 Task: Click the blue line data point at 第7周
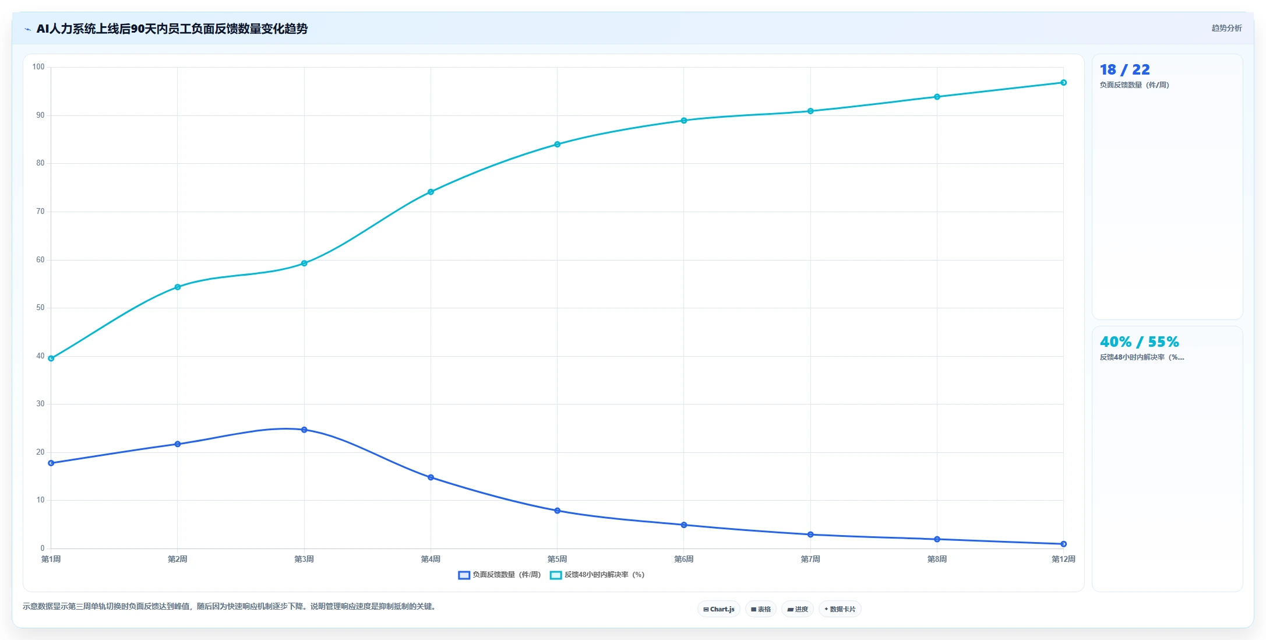810,534
